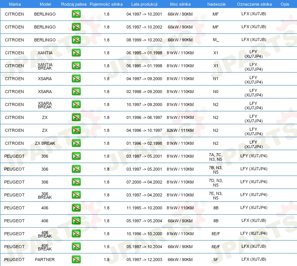
Task: Click the Oznaczenie silnika column header
Action: (254, 4)
